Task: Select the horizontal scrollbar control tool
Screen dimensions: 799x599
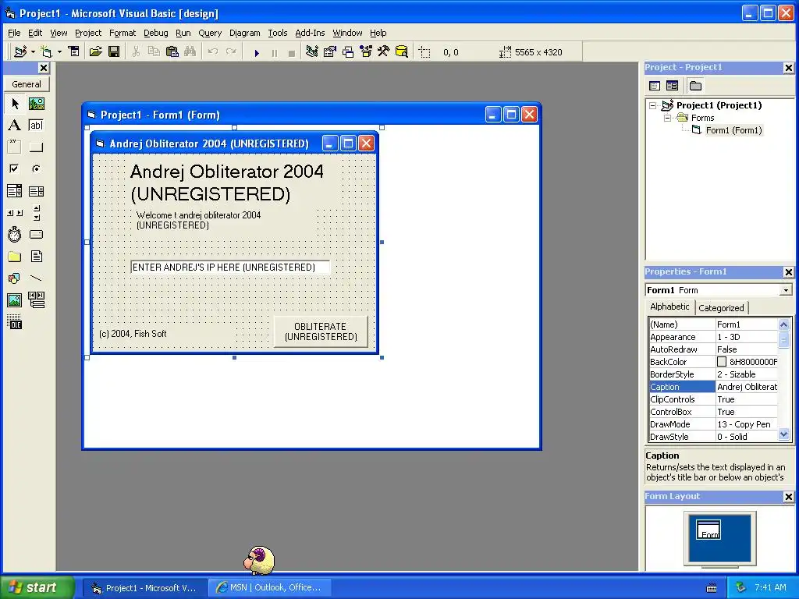Action: pos(15,213)
